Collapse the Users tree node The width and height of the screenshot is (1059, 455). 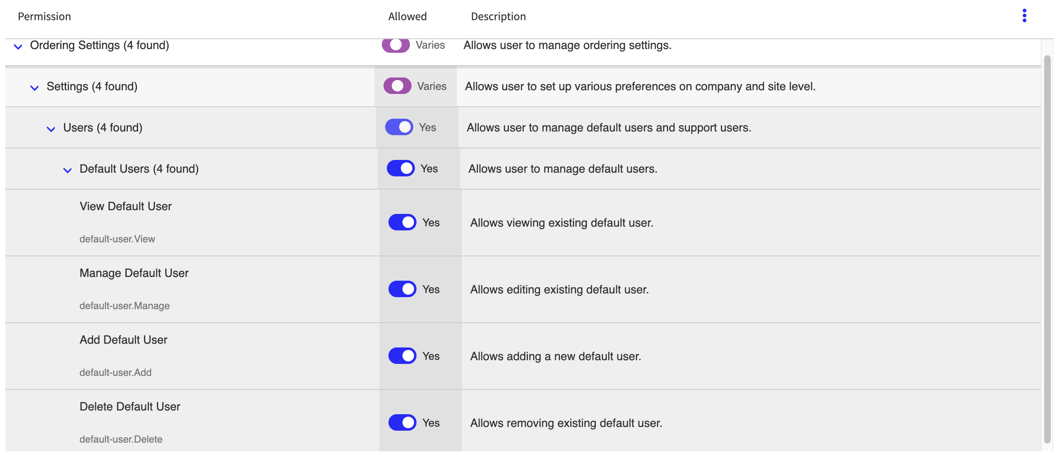[51, 129]
